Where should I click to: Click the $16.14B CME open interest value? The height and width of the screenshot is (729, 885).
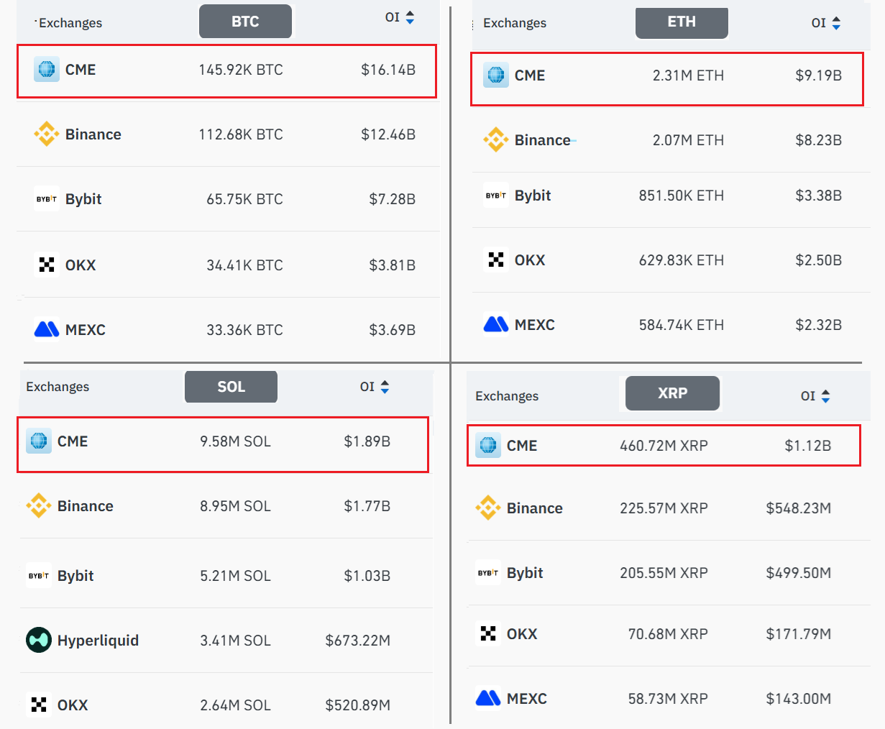[388, 70]
